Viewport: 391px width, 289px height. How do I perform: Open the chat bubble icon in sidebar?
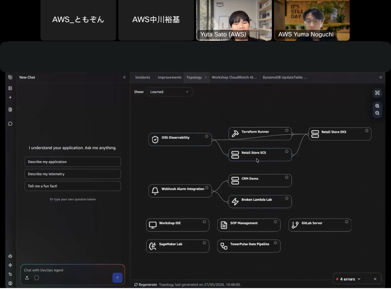click(x=10, y=124)
